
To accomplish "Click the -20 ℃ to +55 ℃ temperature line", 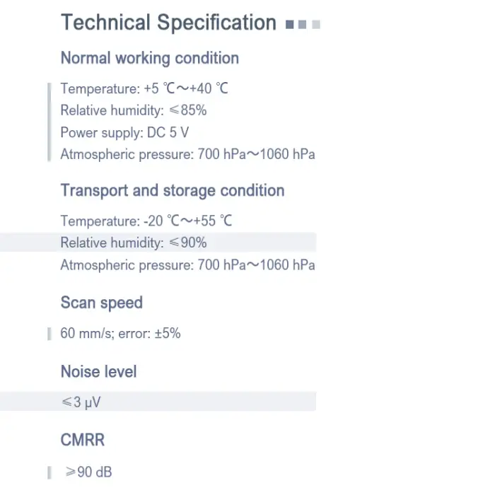I will (x=146, y=221).
